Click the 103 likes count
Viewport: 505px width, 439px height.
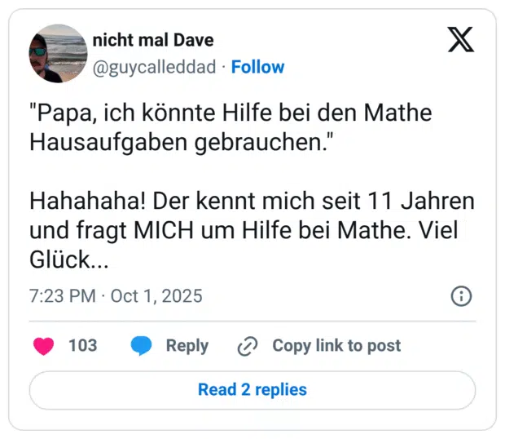tap(82, 346)
